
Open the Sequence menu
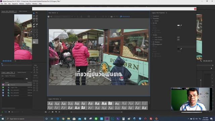point(15,4)
